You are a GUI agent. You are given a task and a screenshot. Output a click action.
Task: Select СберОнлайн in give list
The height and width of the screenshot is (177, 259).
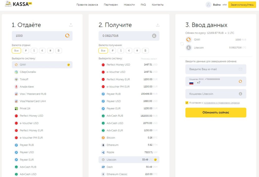42,72
